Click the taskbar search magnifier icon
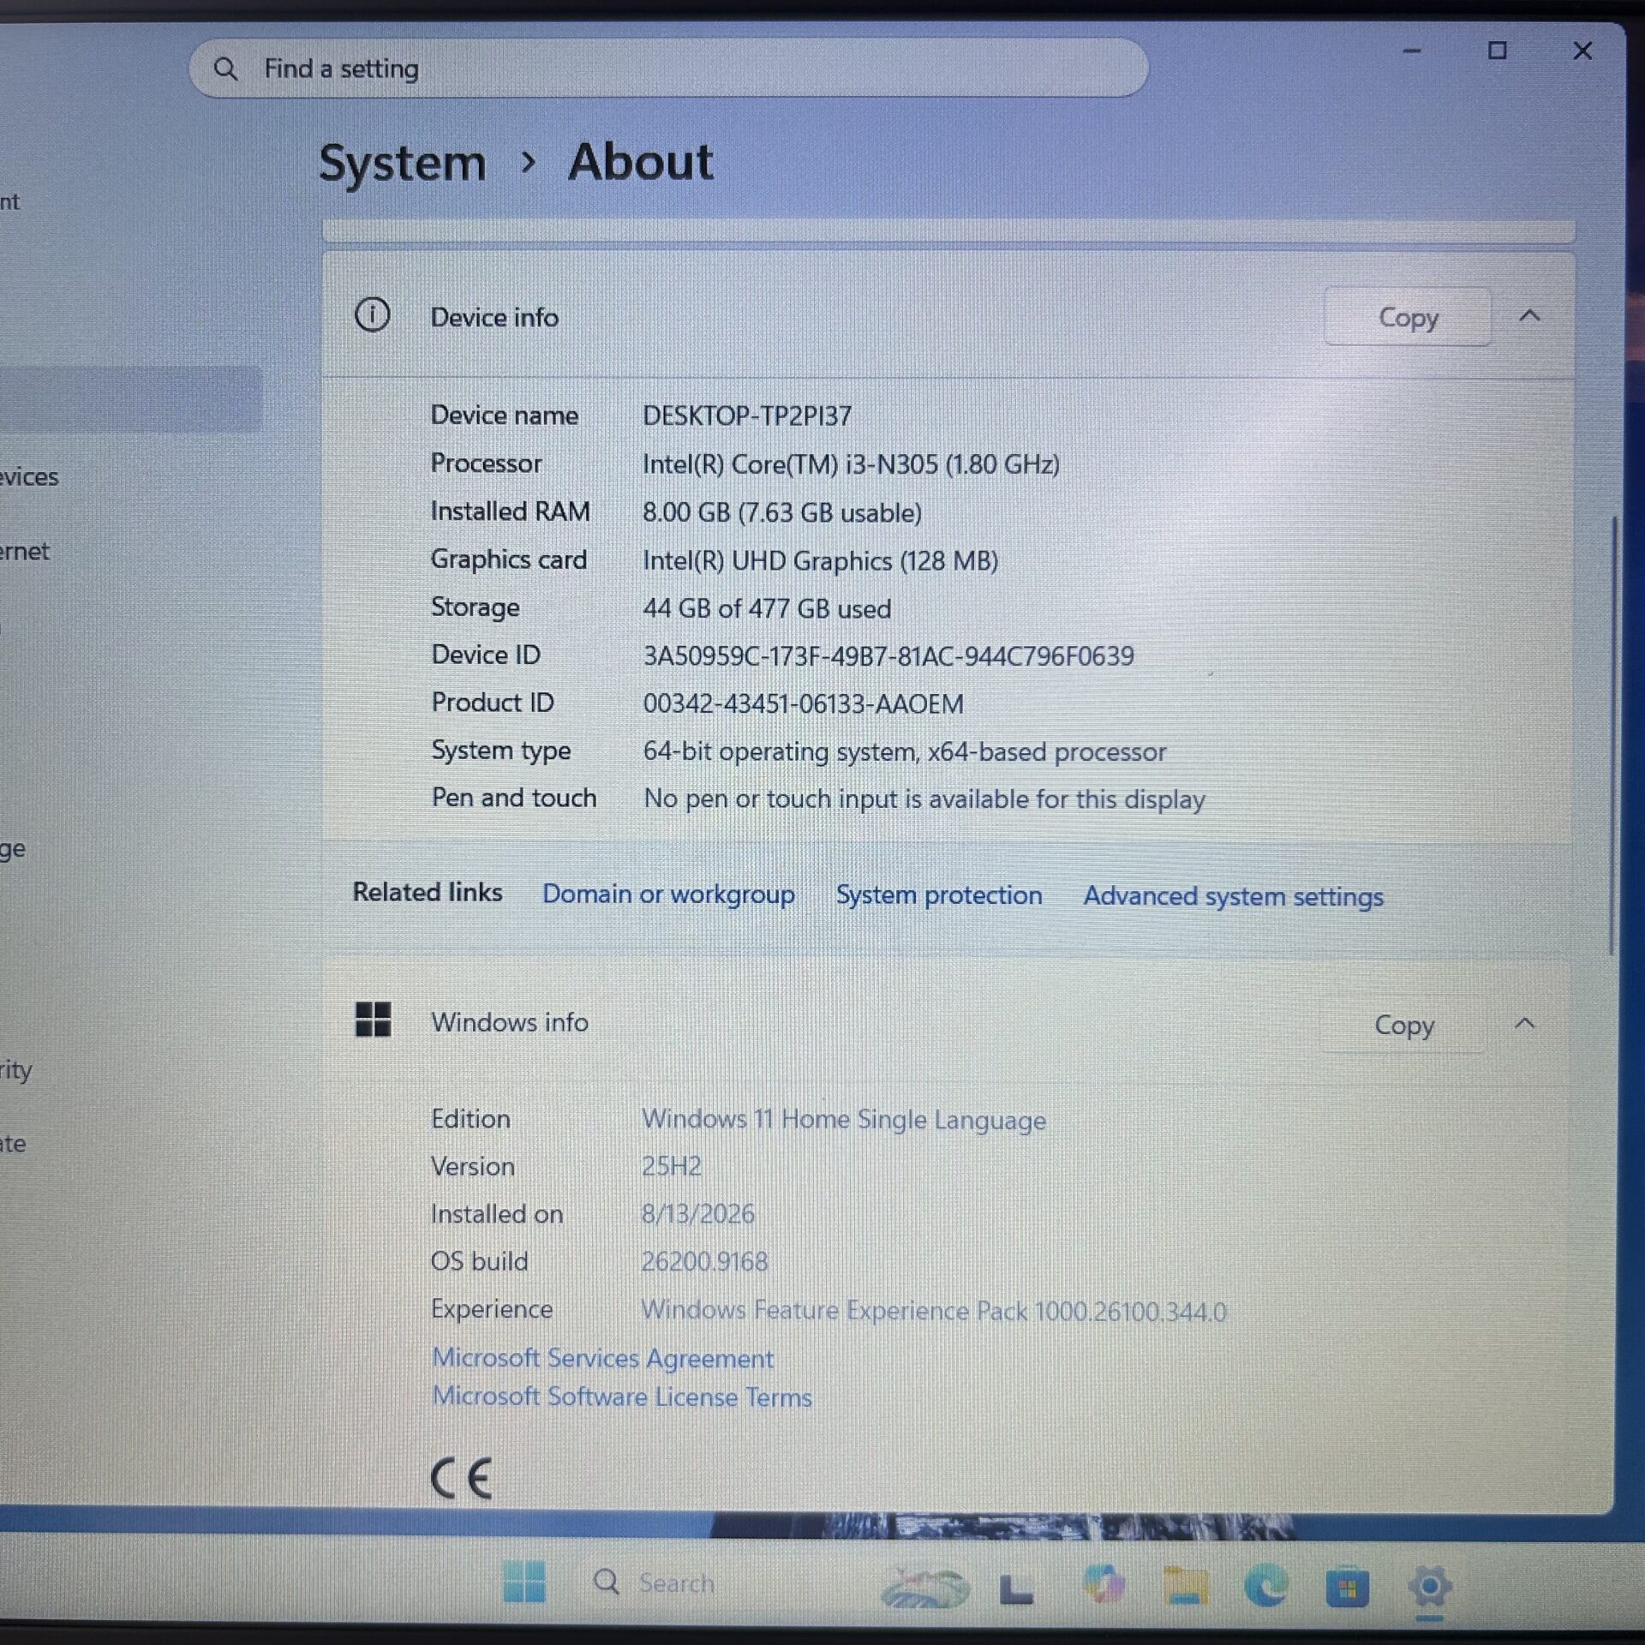The image size is (1645, 1645). (x=607, y=1582)
